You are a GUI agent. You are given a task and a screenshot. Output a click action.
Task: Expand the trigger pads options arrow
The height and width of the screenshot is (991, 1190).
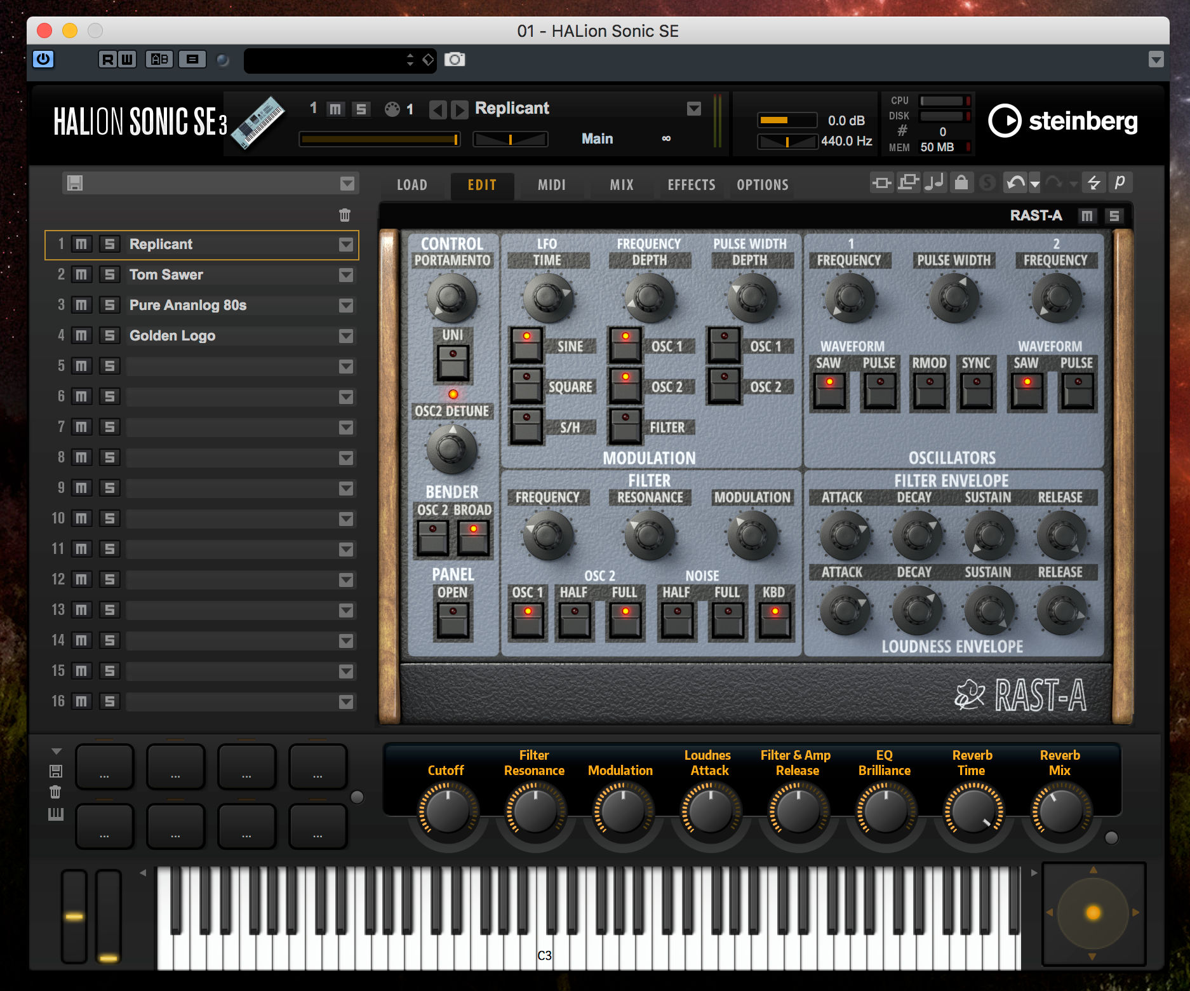56,752
